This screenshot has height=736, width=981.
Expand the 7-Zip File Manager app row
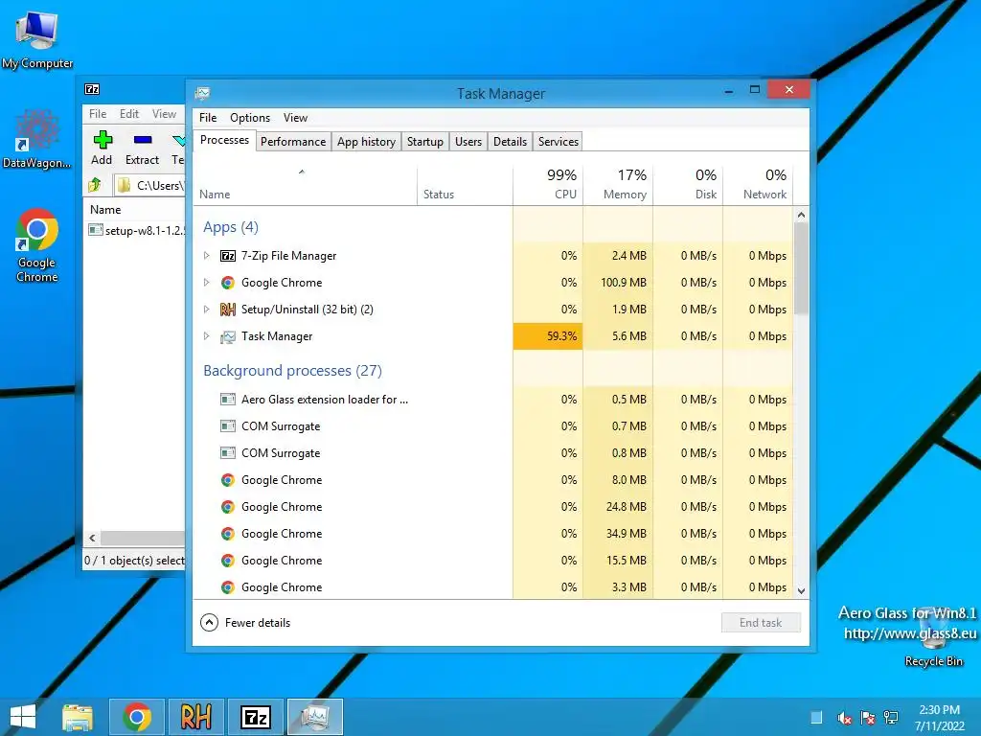(x=207, y=255)
